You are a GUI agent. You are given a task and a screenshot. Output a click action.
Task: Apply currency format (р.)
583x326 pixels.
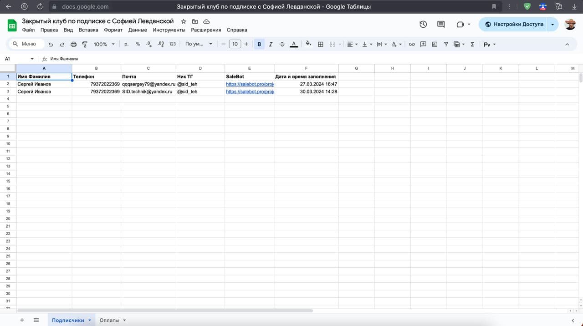point(126,44)
